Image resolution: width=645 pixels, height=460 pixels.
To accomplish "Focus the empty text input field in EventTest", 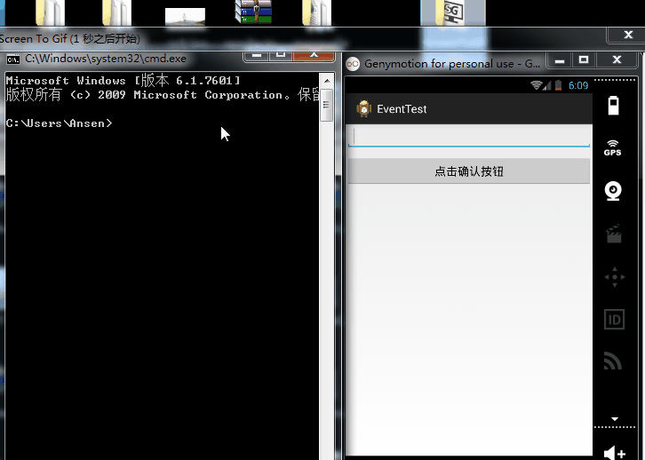I will pyautogui.click(x=469, y=138).
